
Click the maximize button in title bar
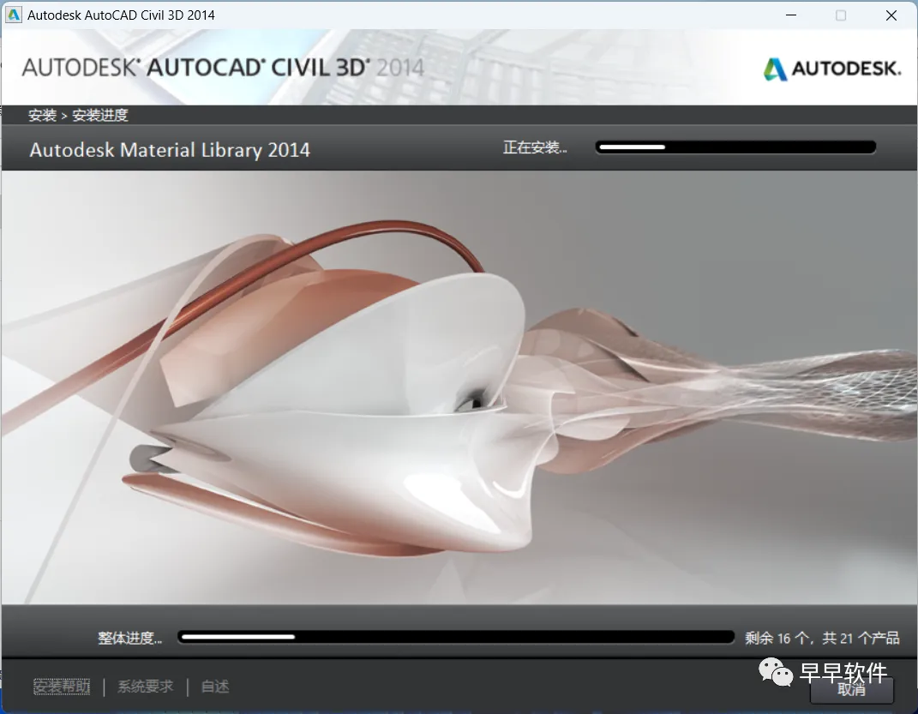pyautogui.click(x=841, y=15)
